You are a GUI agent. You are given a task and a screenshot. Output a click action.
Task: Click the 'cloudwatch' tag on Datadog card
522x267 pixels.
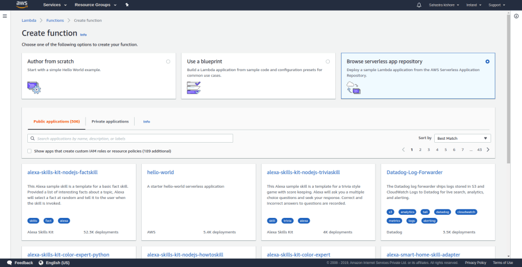tap(466, 212)
